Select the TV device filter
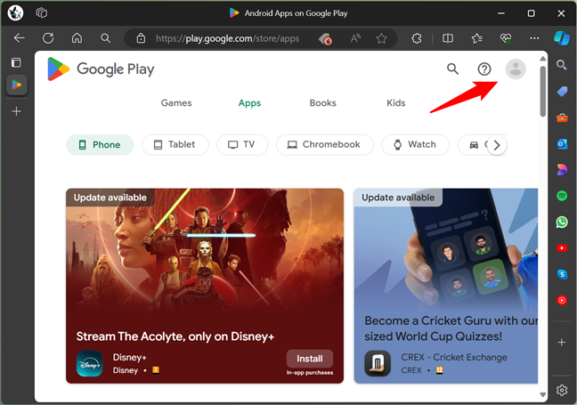Image resolution: width=577 pixels, height=405 pixels. click(242, 144)
